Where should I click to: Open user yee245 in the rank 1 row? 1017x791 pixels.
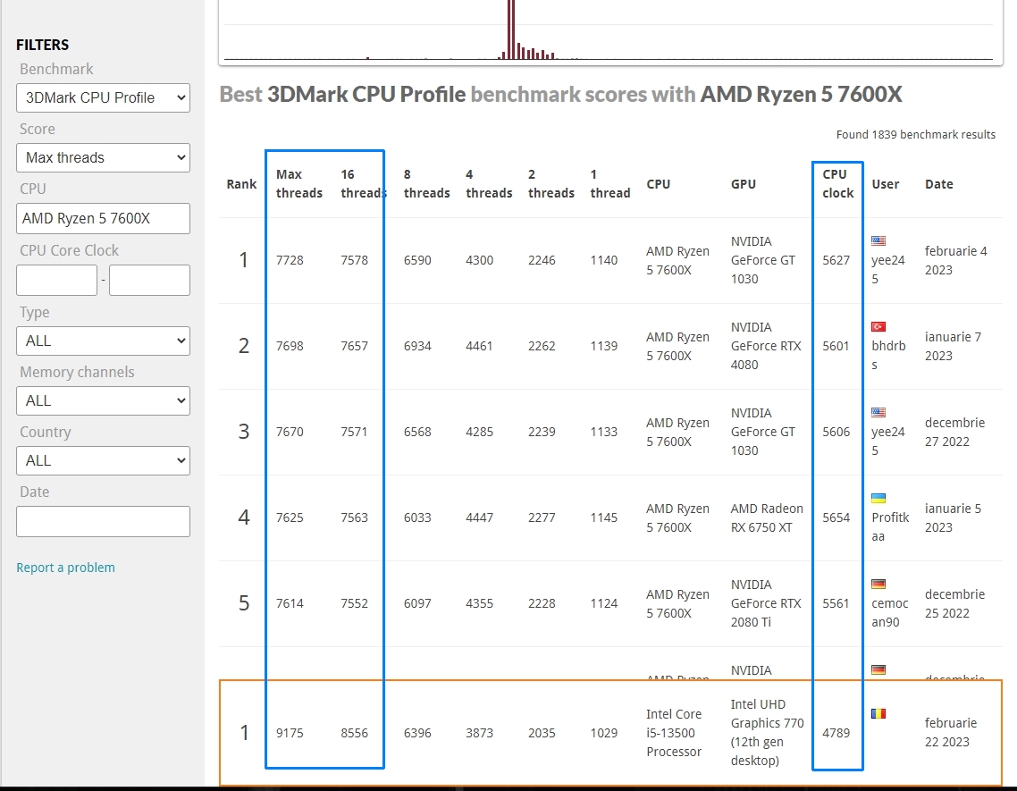(x=888, y=269)
